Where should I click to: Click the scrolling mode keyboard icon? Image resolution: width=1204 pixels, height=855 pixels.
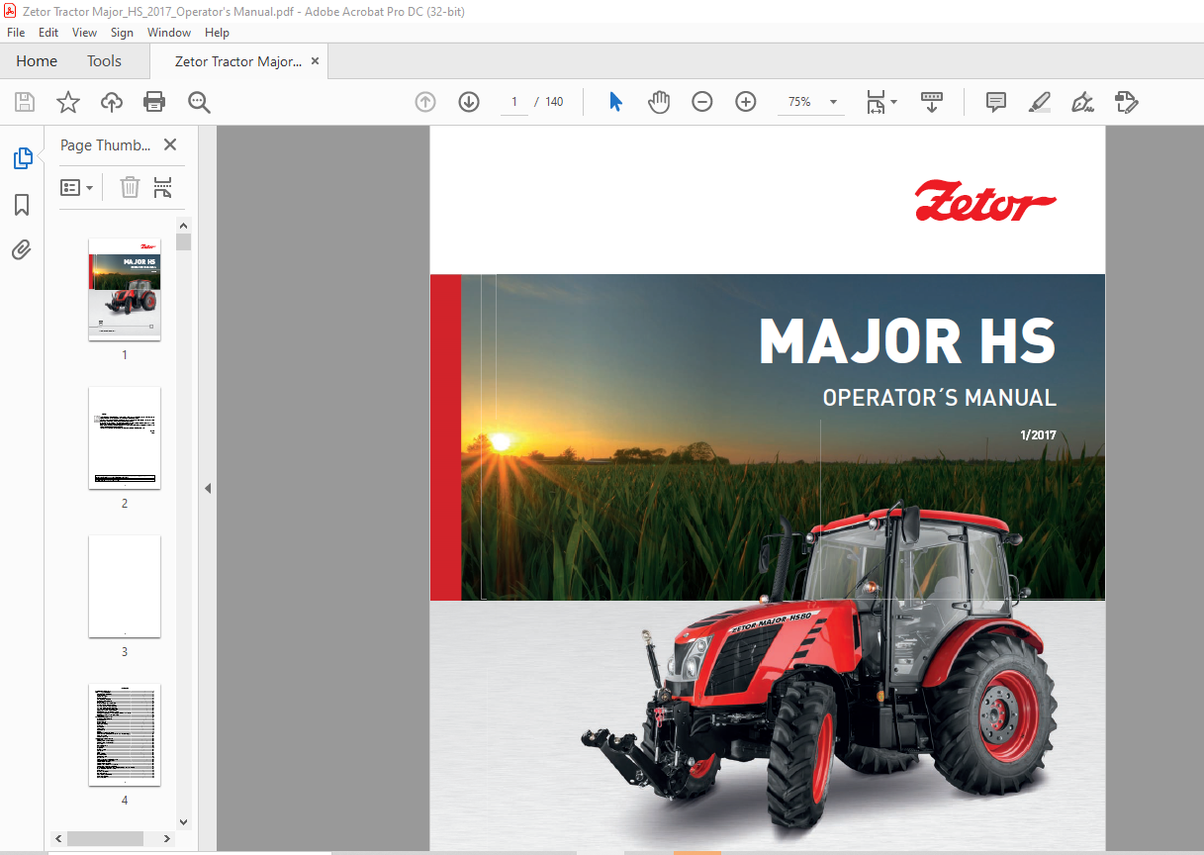(932, 102)
